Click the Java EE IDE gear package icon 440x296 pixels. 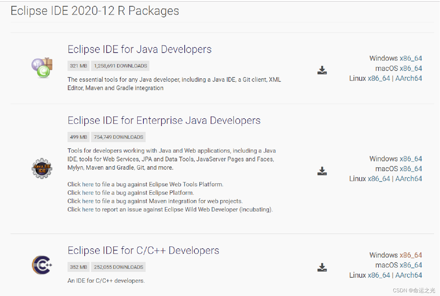(x=42, y=168)
